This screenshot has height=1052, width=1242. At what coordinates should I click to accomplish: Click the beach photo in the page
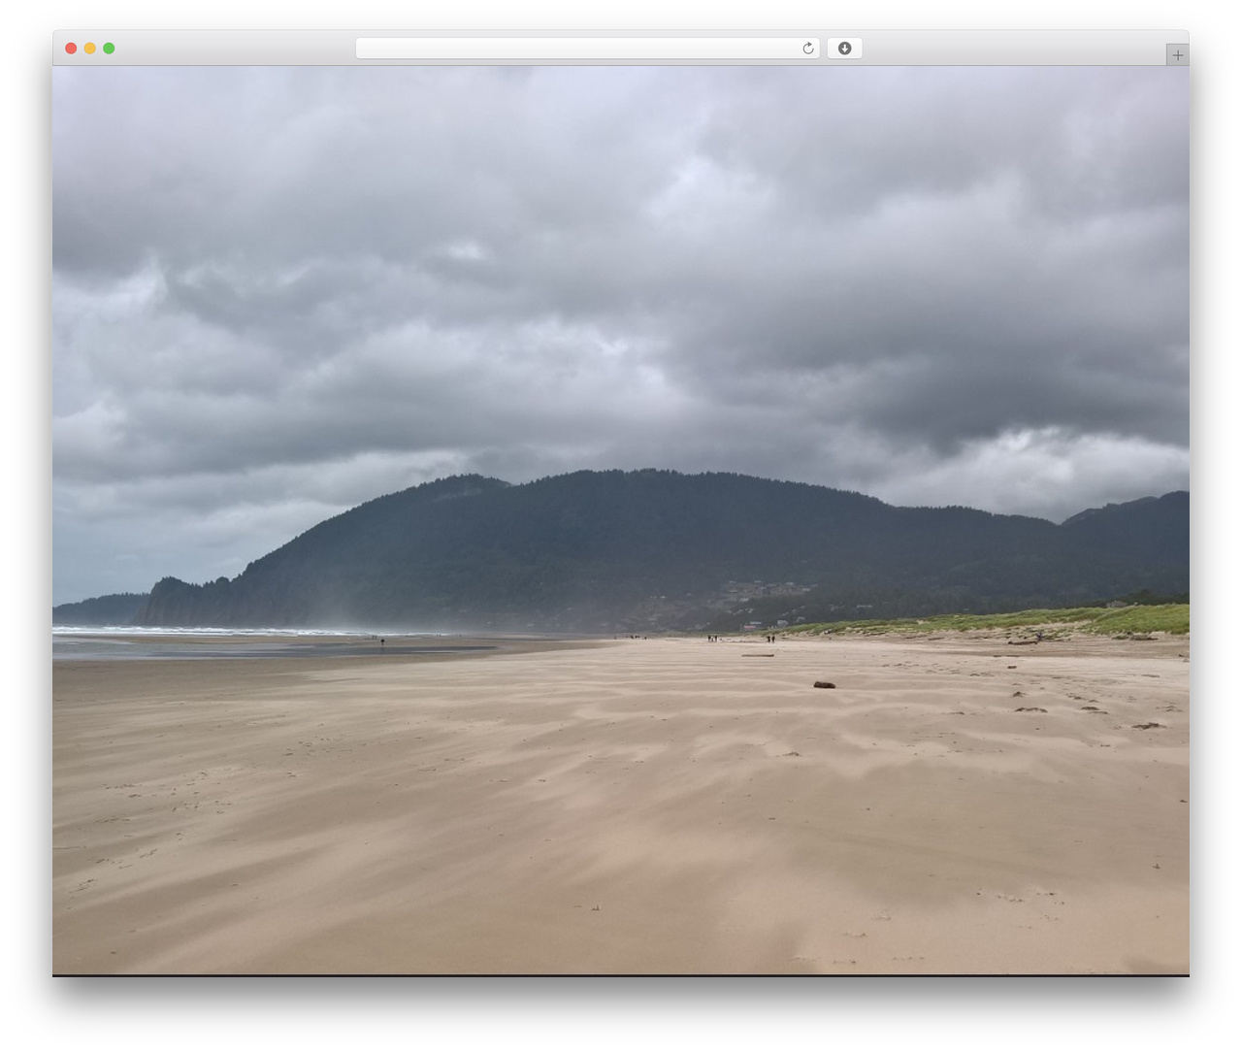coord(621,520)
